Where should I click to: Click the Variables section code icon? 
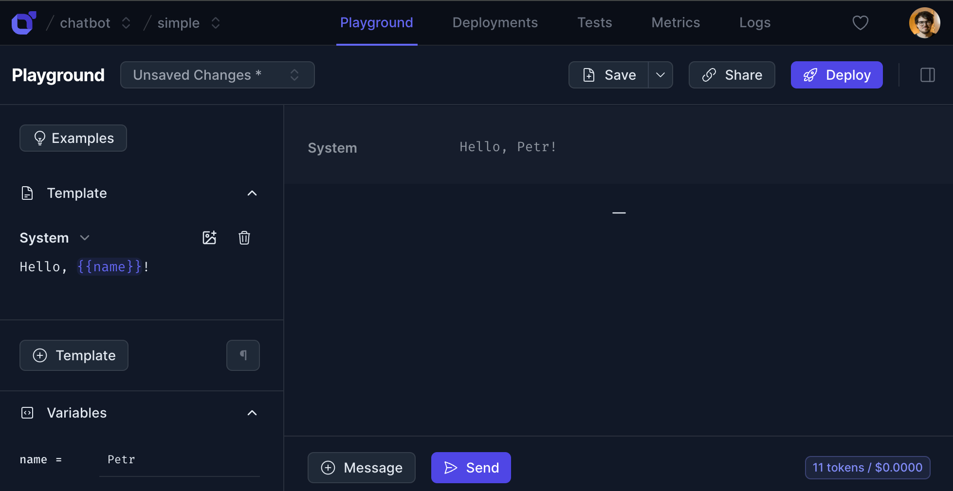27,413
